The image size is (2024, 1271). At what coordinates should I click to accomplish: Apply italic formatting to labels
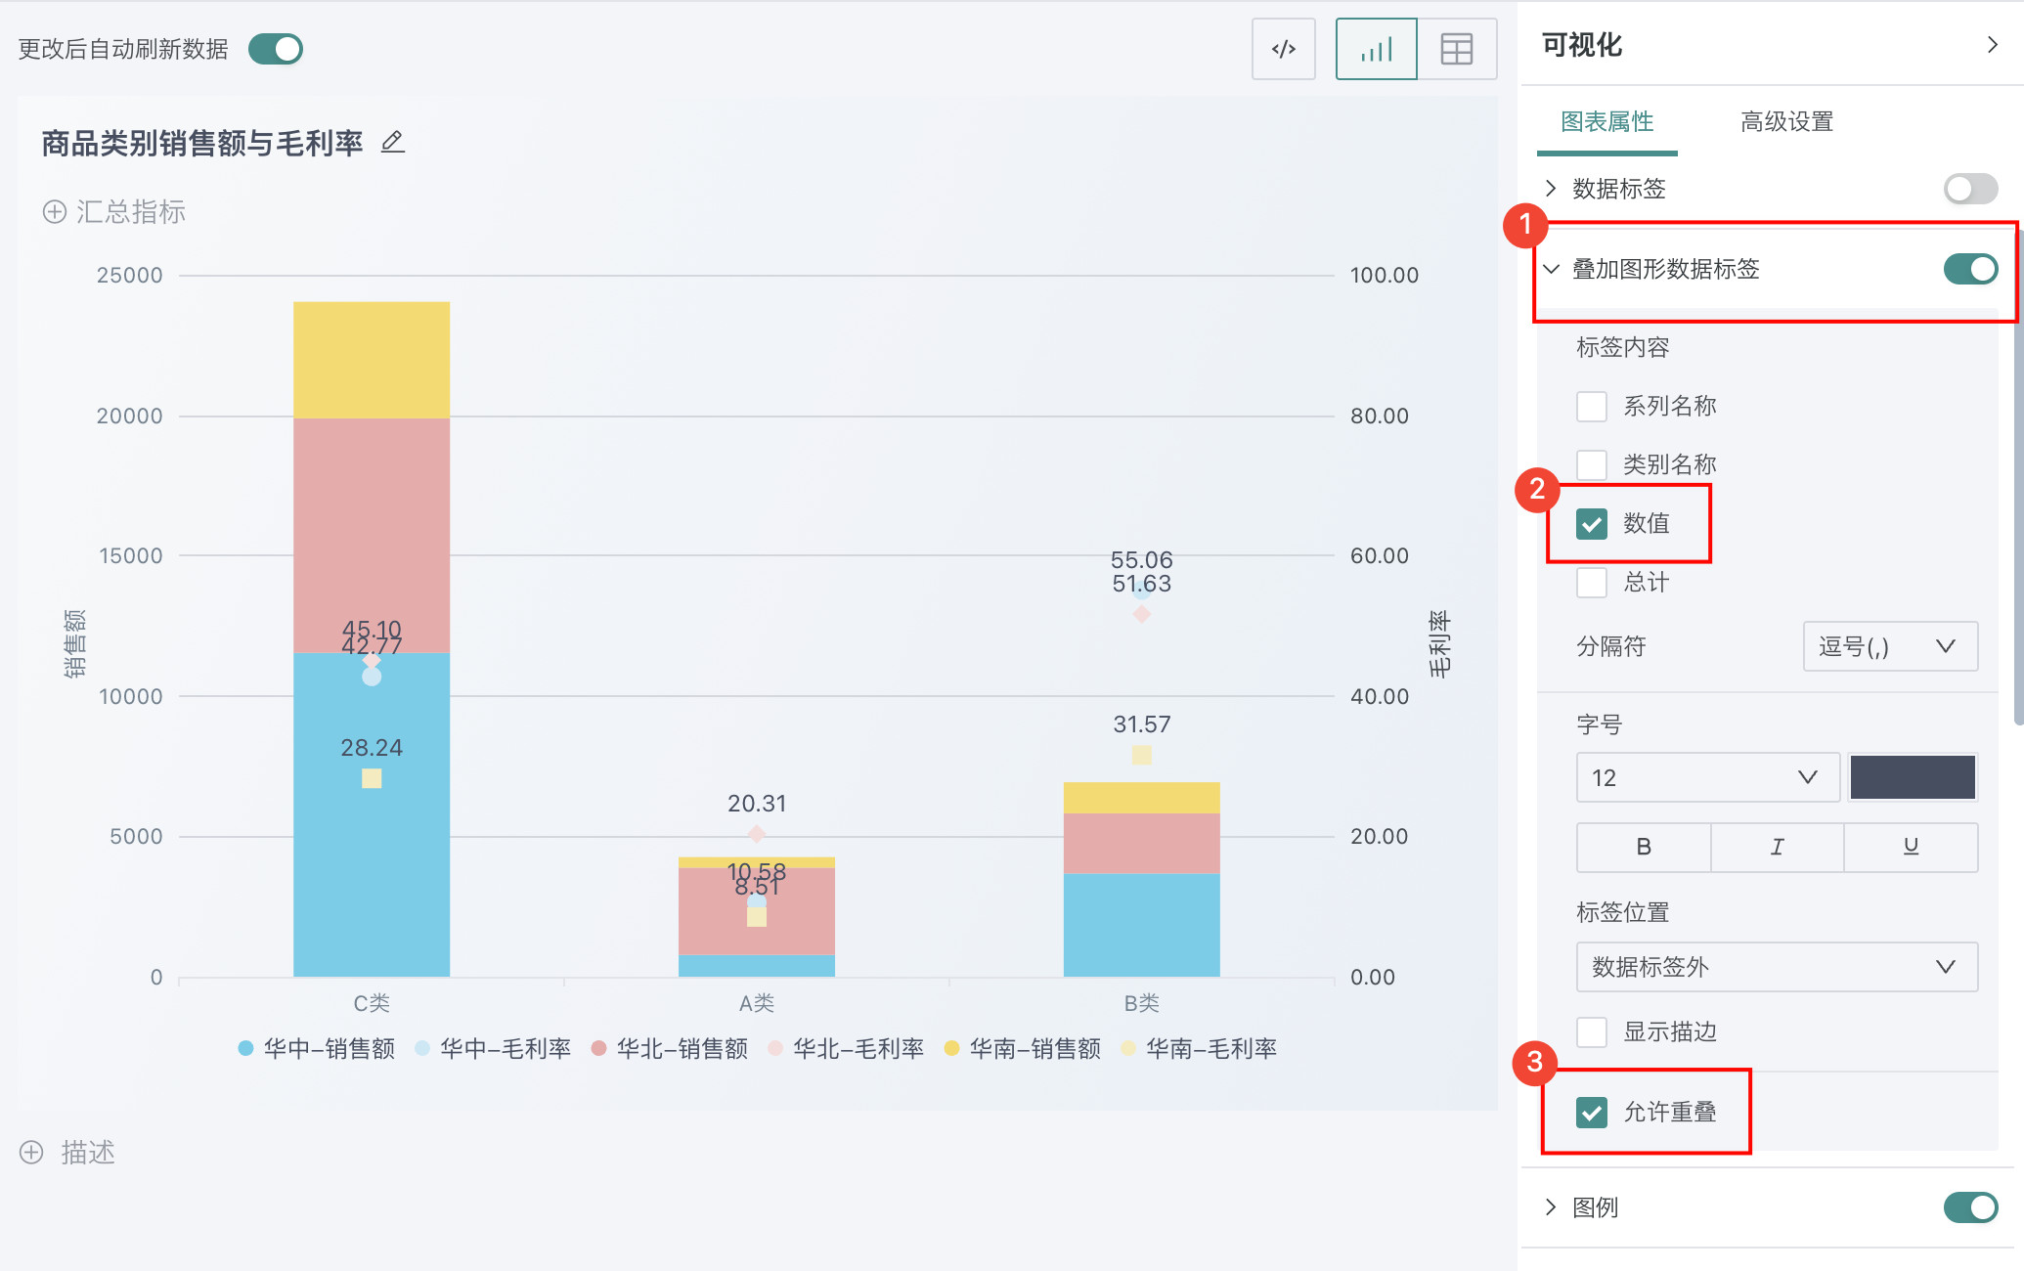[1777, 847]
